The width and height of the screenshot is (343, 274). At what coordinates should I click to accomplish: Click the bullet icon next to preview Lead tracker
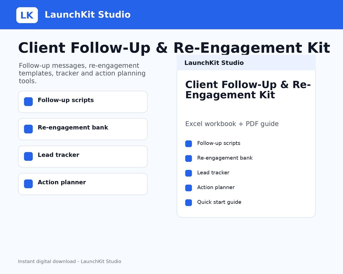(189, 173)
